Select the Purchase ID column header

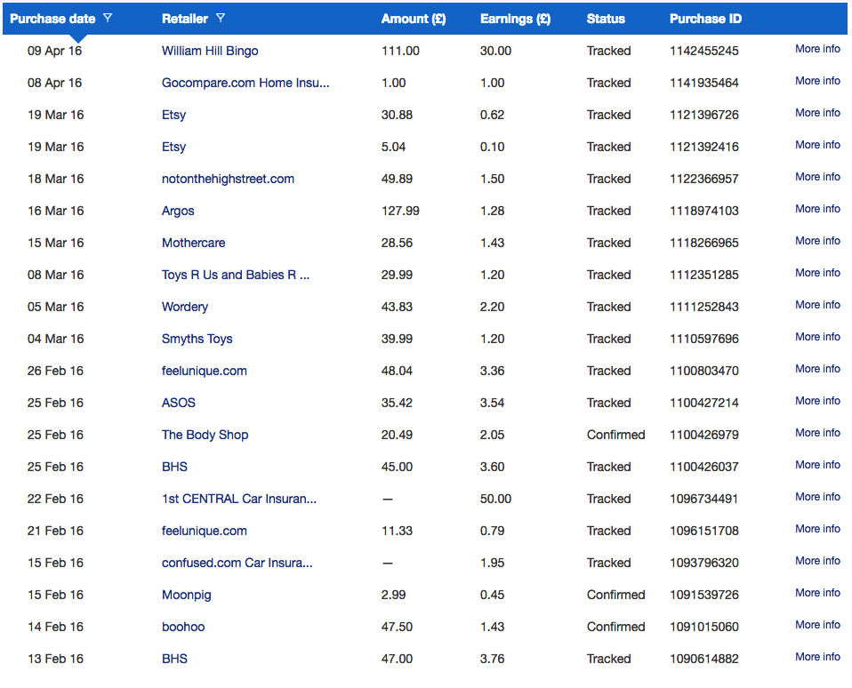[705, 19]
